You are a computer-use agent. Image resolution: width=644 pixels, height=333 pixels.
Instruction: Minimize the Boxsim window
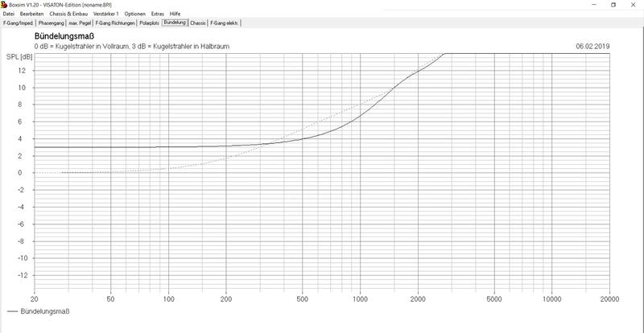pyautogui.click(x=595, y=5)
